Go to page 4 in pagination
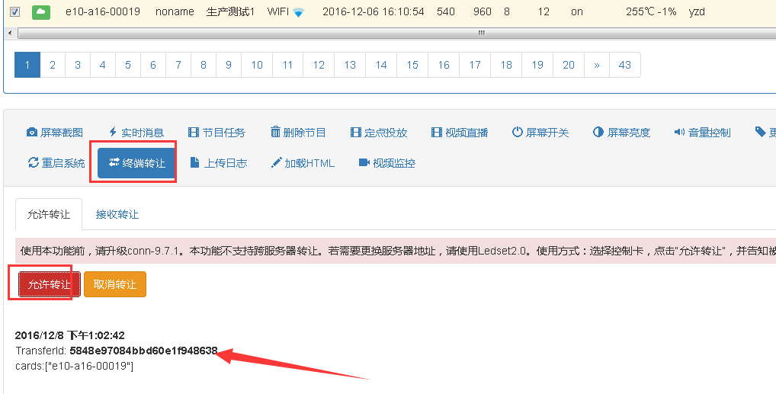 pos(102,65)
